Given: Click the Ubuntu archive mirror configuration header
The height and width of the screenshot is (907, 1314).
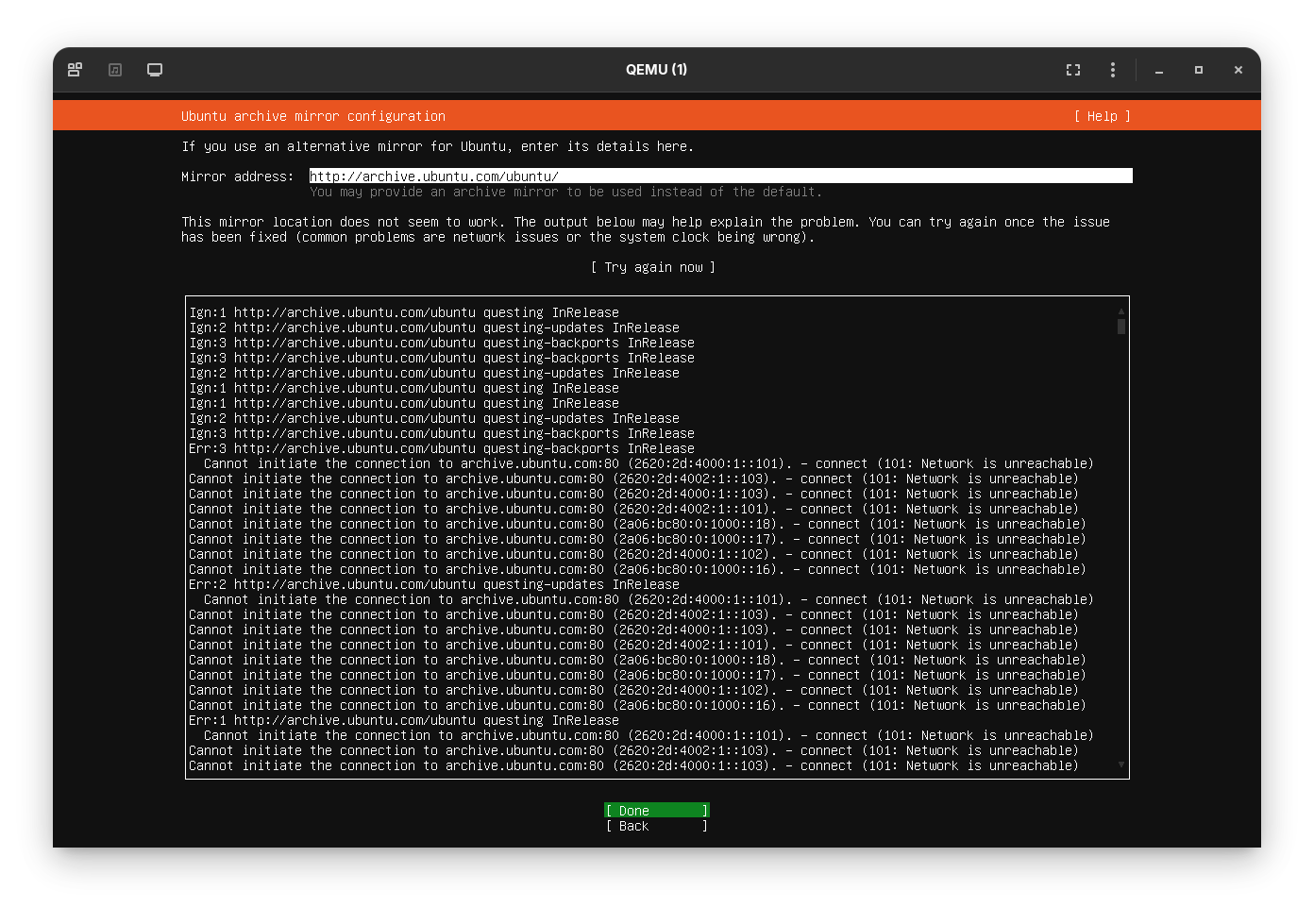Looking at the screenshot, I should [313, 115].
